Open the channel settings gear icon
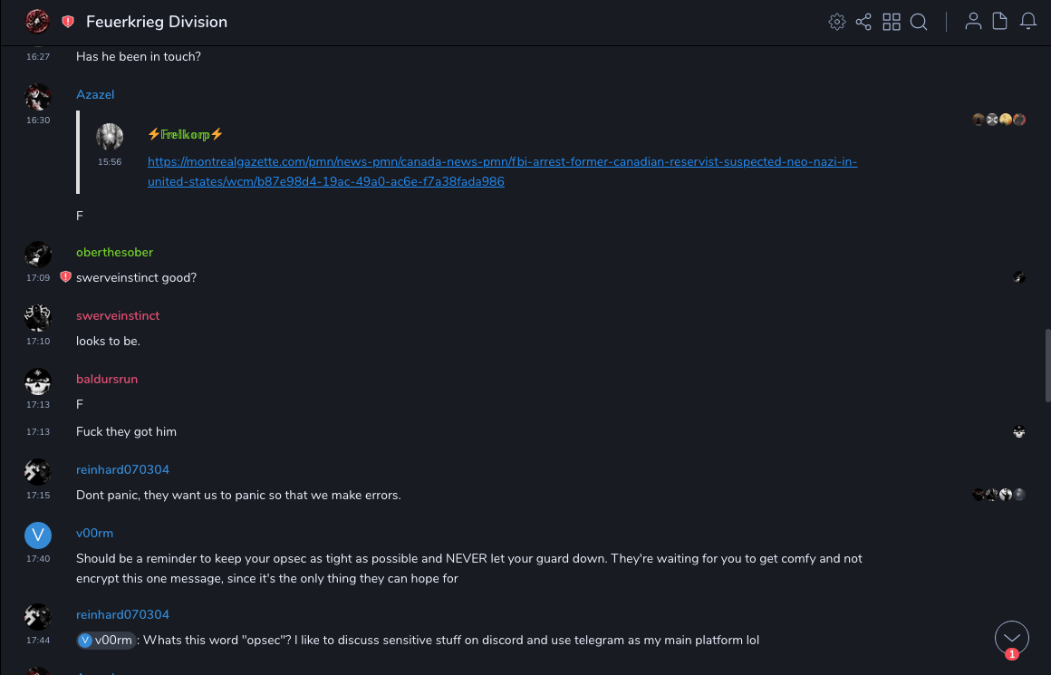Viewport: 1051px width, 675px height. click(837, 22)
